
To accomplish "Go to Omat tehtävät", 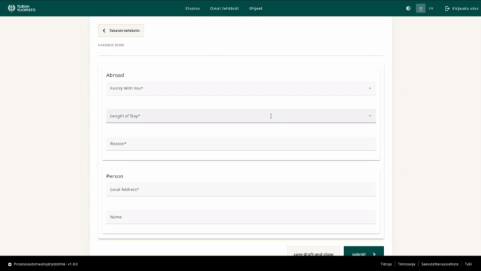I will [x=224, y=9].
